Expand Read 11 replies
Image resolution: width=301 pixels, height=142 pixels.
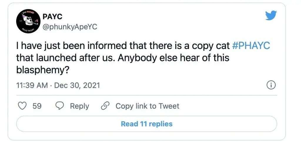[x=147, y=124]
